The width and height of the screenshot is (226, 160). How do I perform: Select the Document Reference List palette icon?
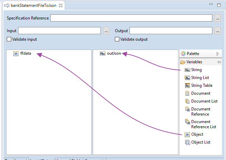coord(187,122)
